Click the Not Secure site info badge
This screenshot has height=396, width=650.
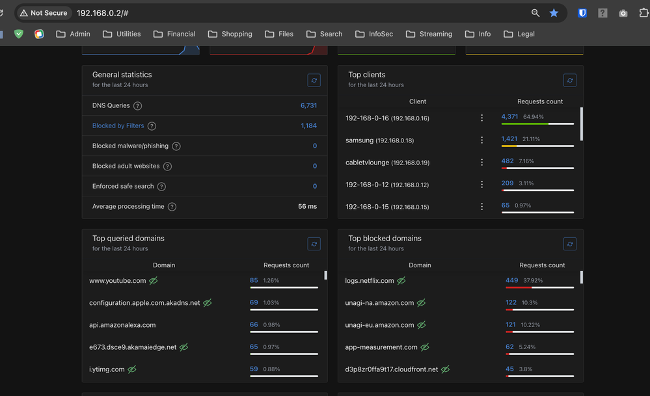point(44,13)
